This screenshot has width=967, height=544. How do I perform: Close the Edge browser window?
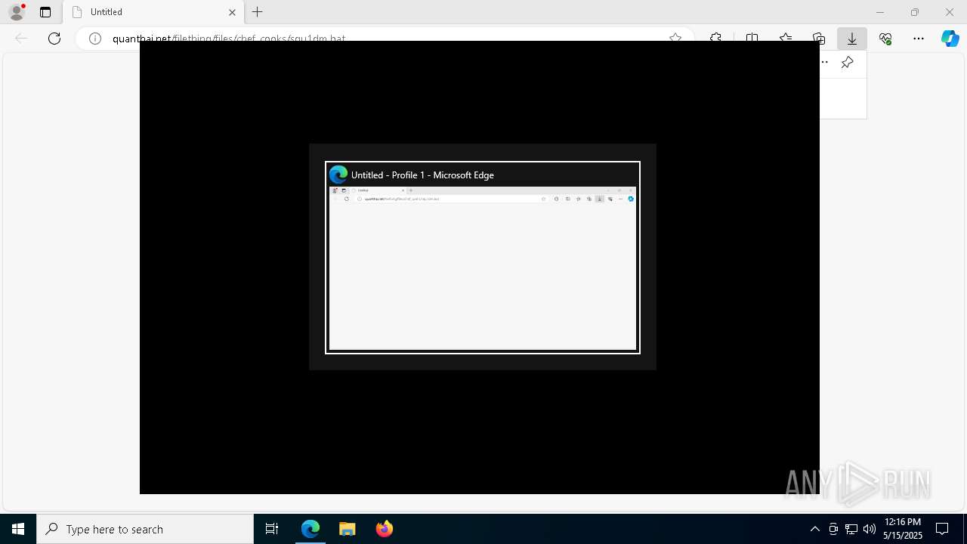coord(950,12)
